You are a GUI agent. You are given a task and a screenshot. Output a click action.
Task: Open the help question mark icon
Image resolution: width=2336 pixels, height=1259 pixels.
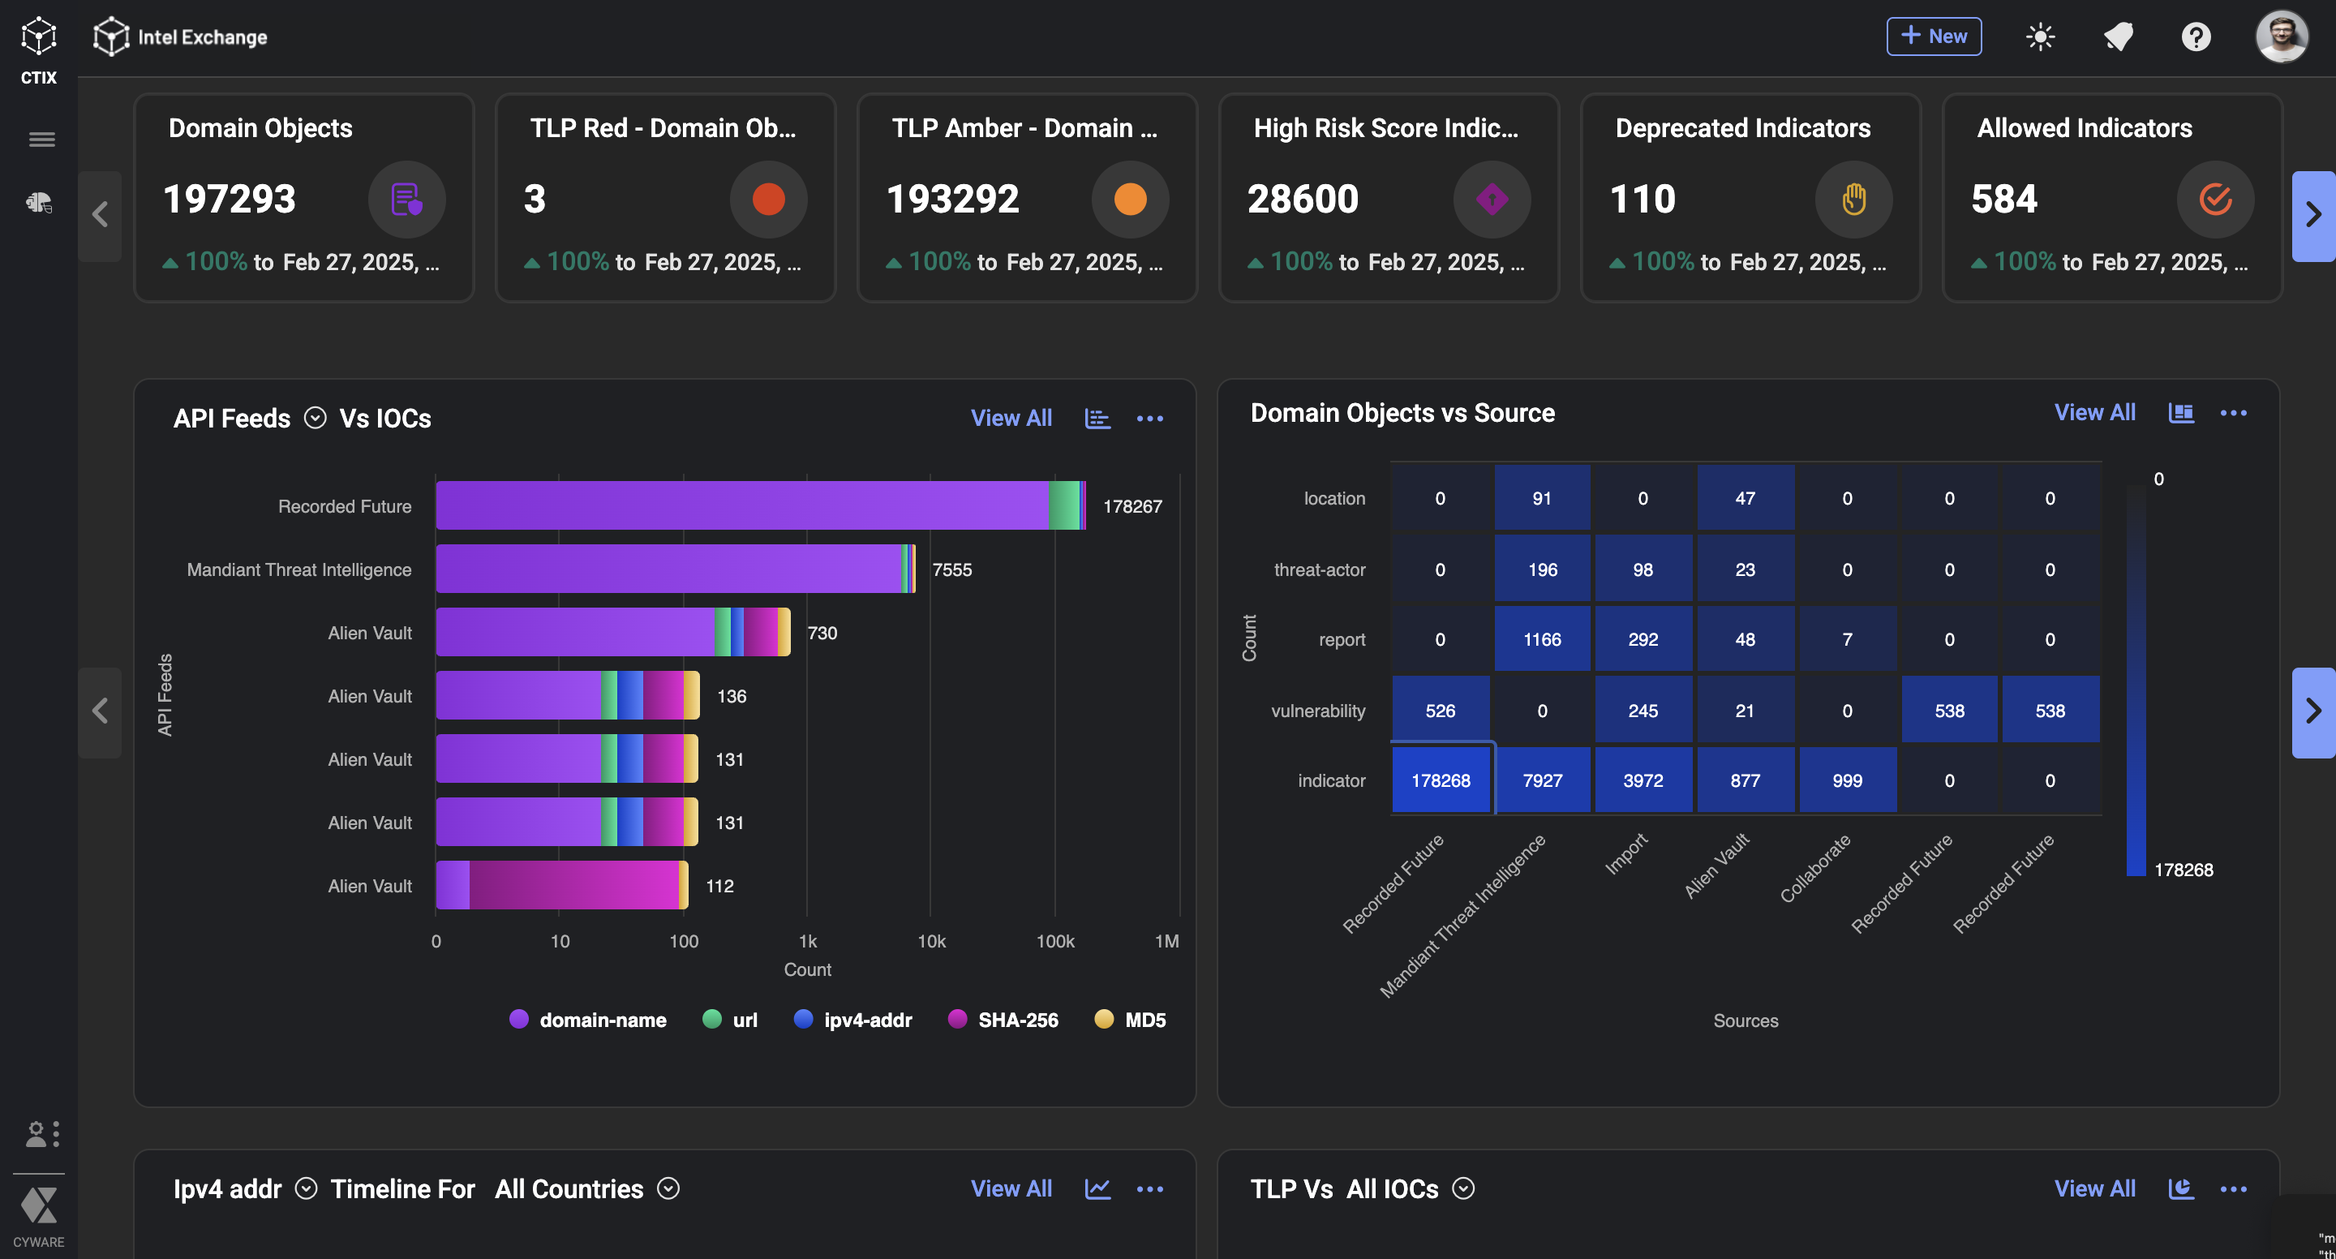2196,37
